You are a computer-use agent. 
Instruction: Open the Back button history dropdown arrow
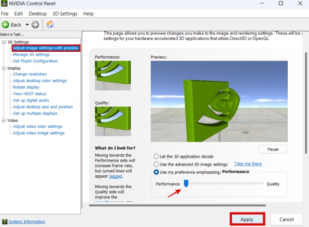click(27, 24)
